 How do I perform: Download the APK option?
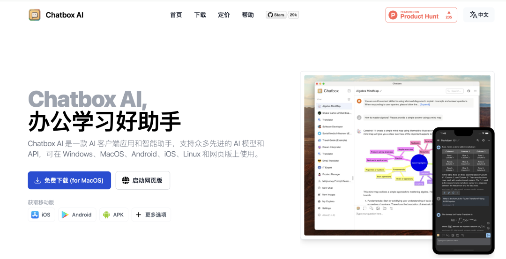(x=114, y=215)
